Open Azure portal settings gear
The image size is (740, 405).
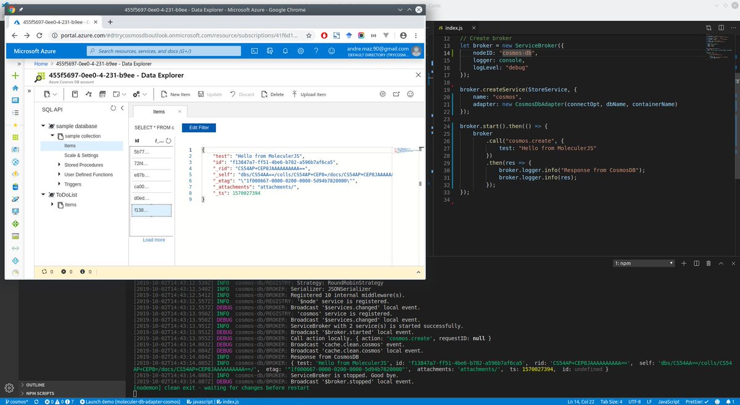300,51
